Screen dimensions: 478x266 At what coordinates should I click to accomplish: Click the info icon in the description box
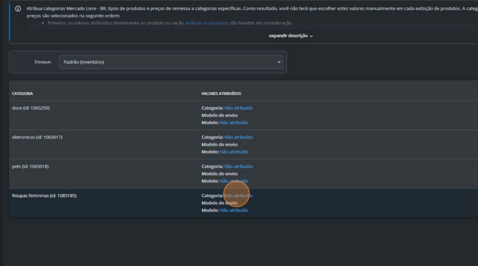[18, 9]
